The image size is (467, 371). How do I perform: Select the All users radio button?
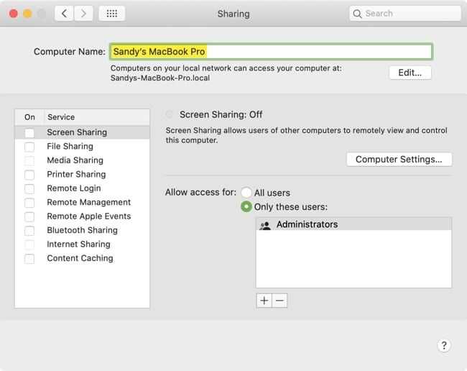click(x=246, y=193)
